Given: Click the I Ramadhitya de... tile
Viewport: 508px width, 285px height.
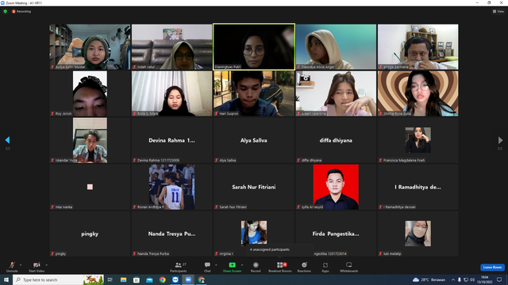Looking at the screenshot, I should (x=418, y=187).
